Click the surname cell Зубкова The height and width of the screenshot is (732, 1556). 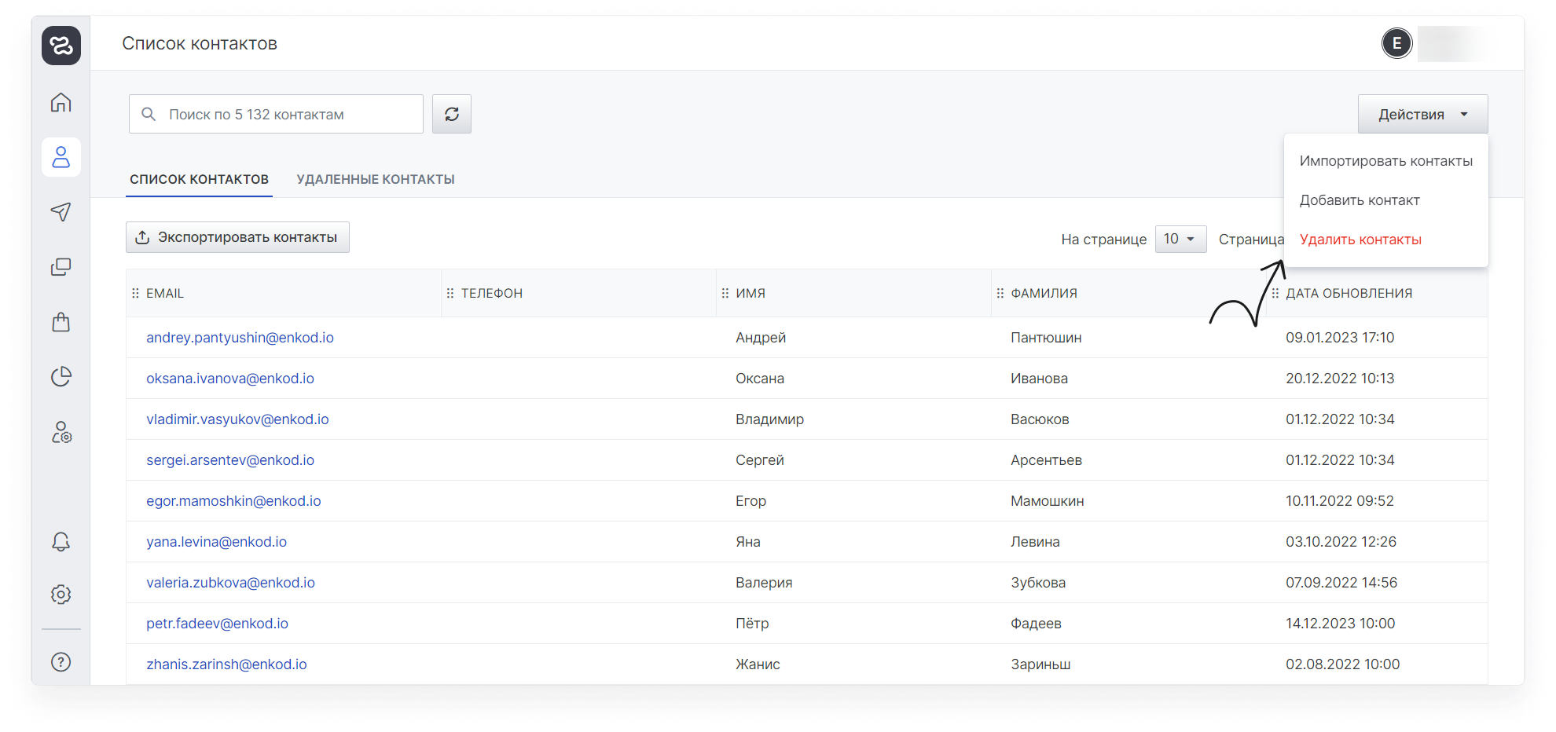tap(1038, 583)
